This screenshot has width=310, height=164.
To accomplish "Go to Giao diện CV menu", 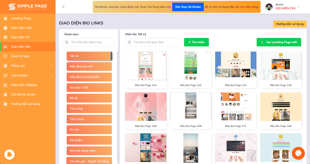I will click(28, 37).
